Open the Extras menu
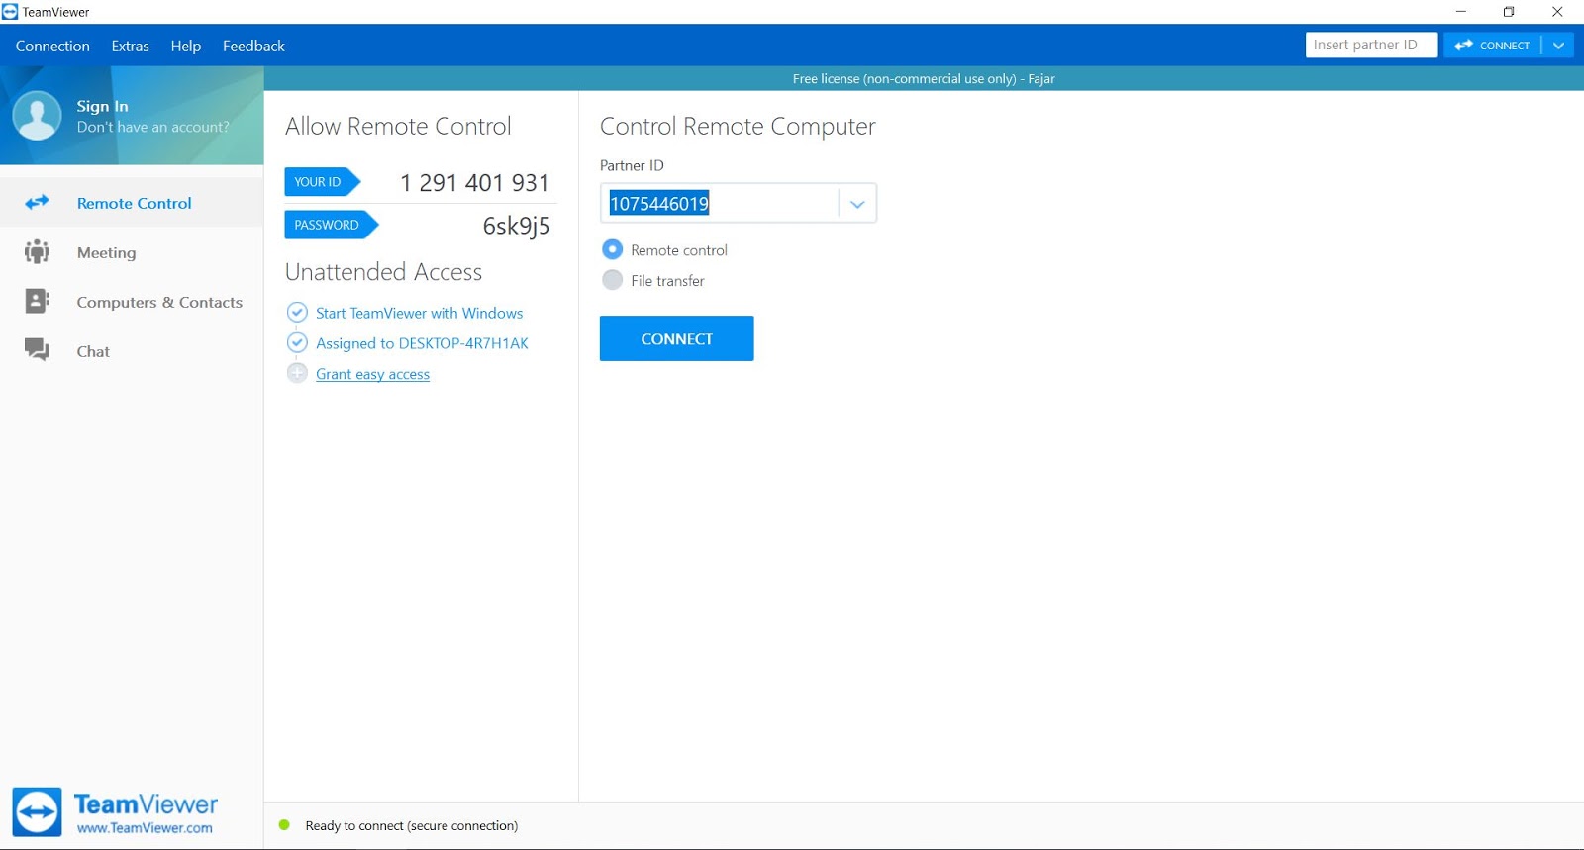This screenshot has height=850, width=1584. pyautogui.click(x=130, y=47)
